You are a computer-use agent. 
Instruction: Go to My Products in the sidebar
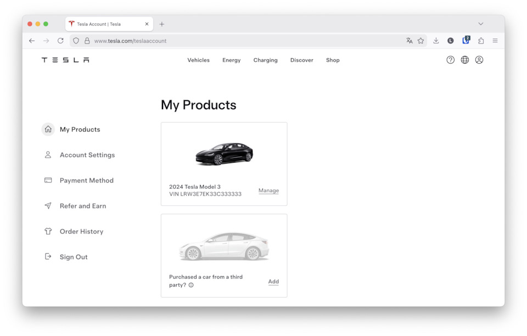click(x=80, y=130)
